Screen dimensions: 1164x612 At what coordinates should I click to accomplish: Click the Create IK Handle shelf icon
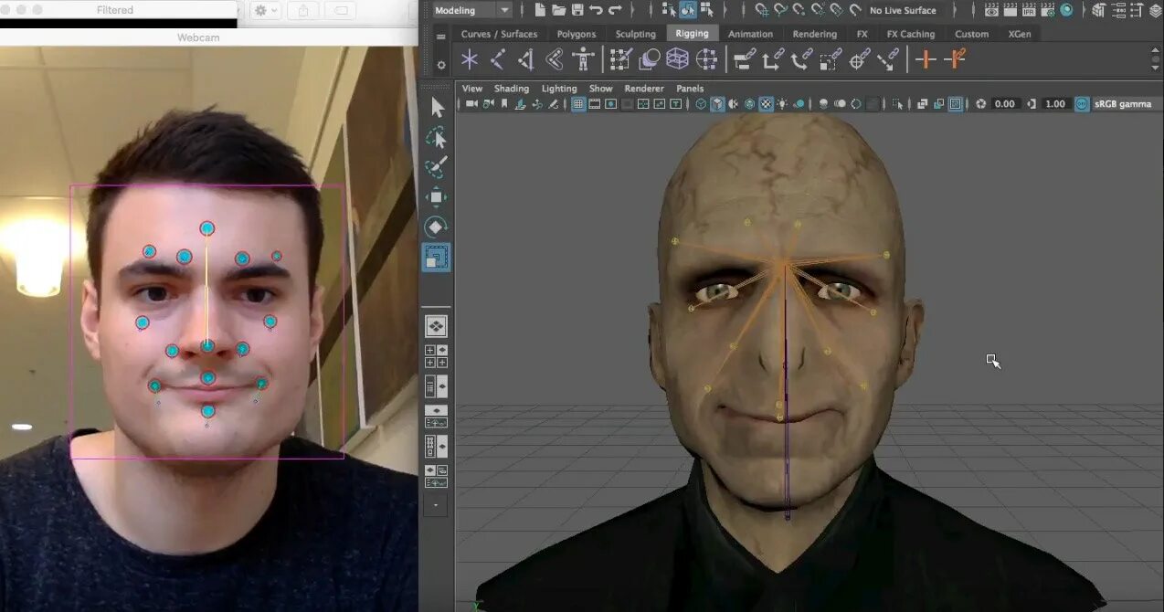click(x=526, y=60)
